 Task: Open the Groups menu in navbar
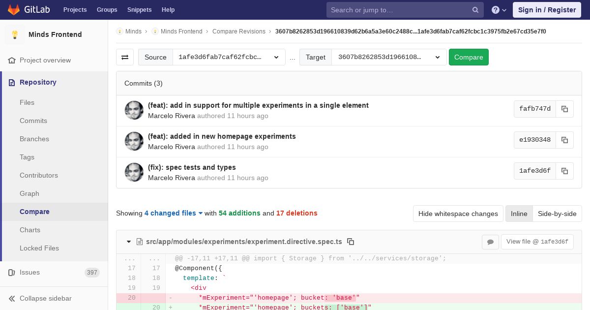pyautogui.click(x=107, y=10)
